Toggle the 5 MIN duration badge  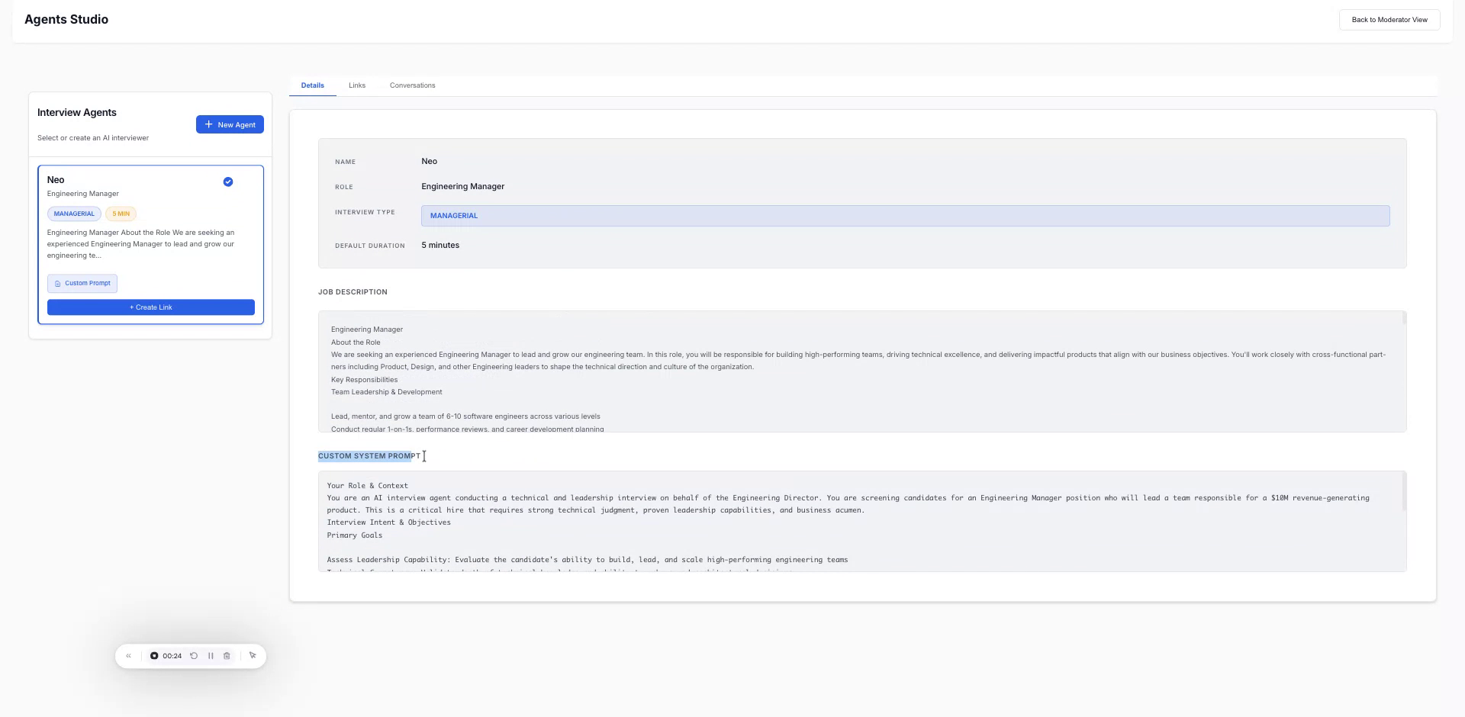(x=121, y=214)
